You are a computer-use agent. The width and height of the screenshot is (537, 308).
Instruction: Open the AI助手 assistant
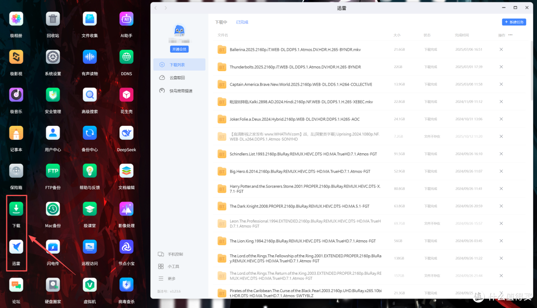pos(126,19)
